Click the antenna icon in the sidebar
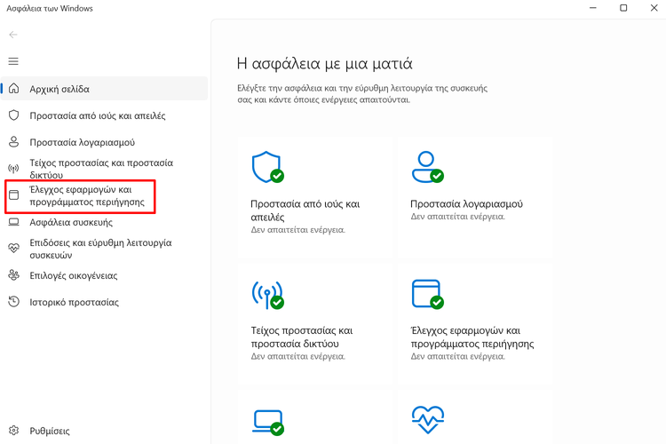Image resolution: width=666 pixels, height=444 pixels. click(x=13, y=169)
